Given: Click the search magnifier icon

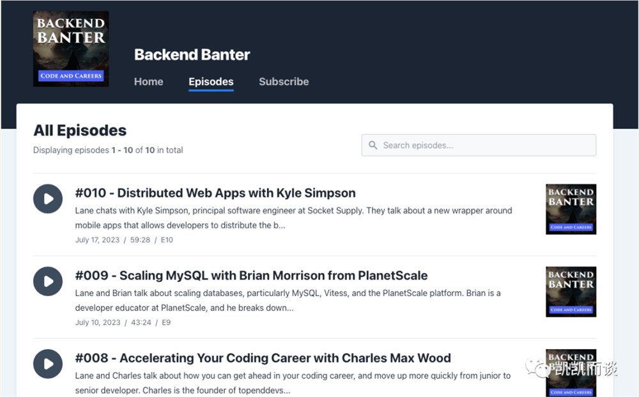Looking at the screenshot, I should [x=373, y=145].
